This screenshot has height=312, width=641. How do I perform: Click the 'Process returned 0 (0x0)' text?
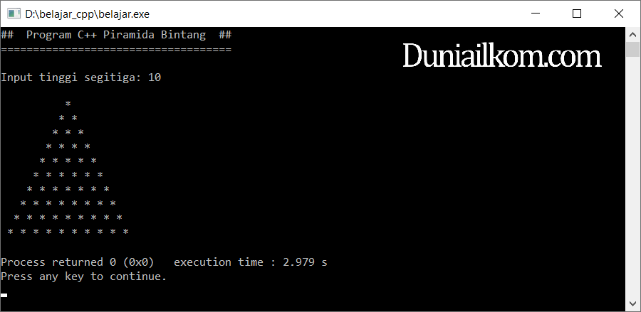[77, 262]
